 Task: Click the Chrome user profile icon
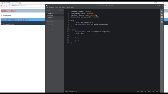tap(156, 2)
